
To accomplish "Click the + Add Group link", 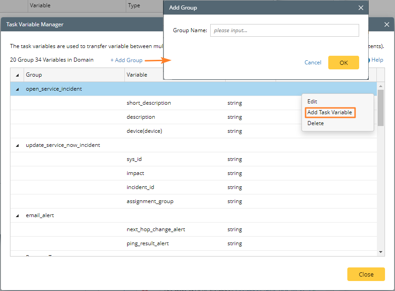I will (126, 60).
